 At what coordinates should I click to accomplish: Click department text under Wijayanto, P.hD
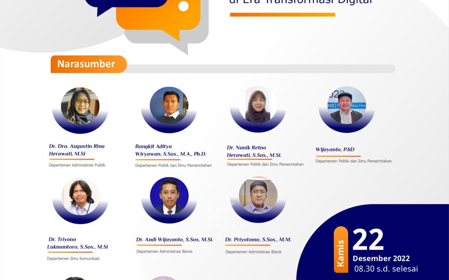click(354, 161)
